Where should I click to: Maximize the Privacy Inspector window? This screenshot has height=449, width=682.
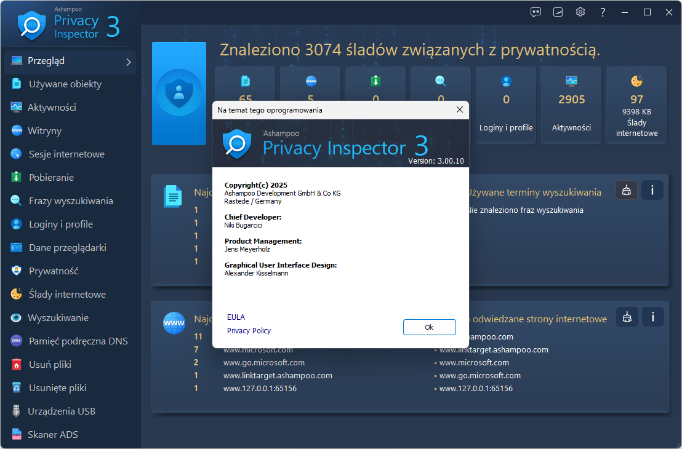647,12
